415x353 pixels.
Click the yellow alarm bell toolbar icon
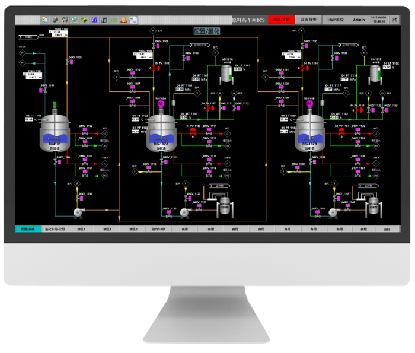[123, 20]
